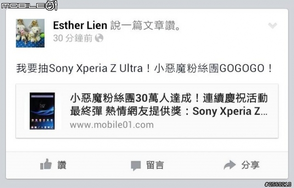Click the 留言 comment button label

[155, 165]
